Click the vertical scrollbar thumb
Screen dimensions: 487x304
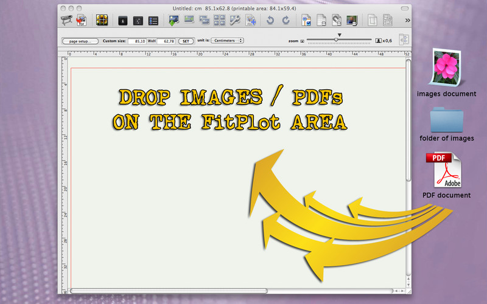408,120
